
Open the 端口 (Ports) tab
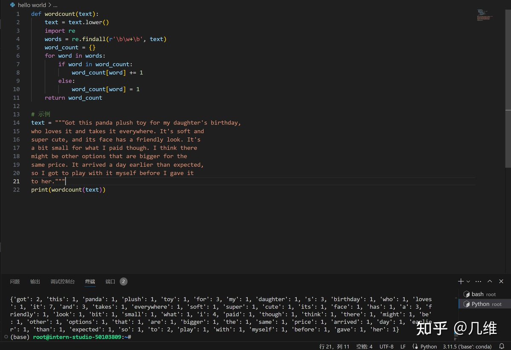click(110, 281)
